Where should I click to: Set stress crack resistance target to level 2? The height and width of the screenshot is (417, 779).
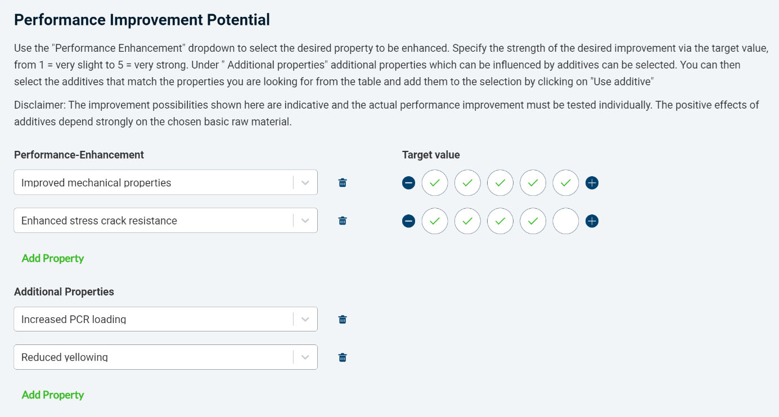(467, 221)
